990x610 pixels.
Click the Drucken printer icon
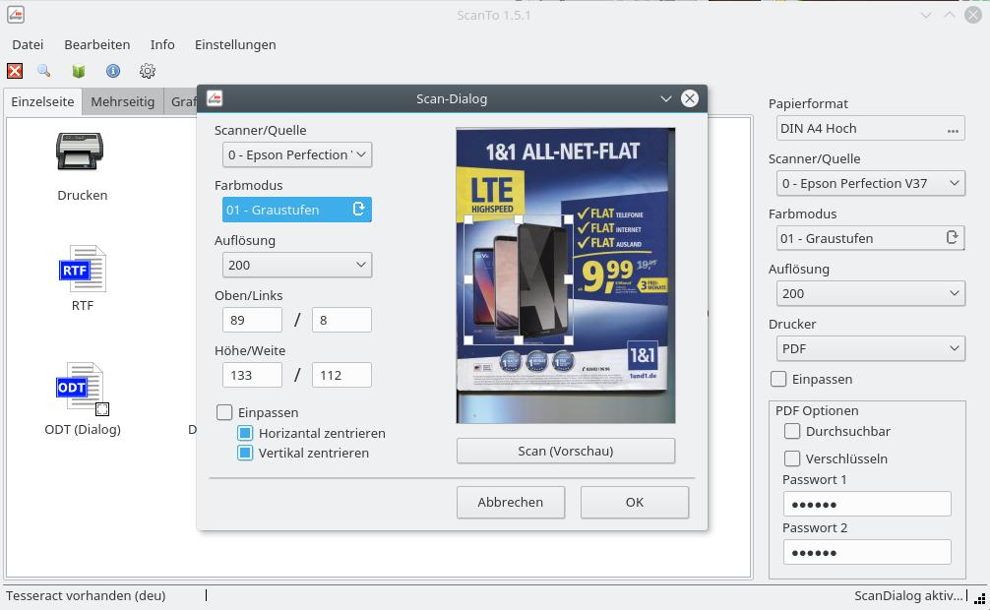(80, 152)
